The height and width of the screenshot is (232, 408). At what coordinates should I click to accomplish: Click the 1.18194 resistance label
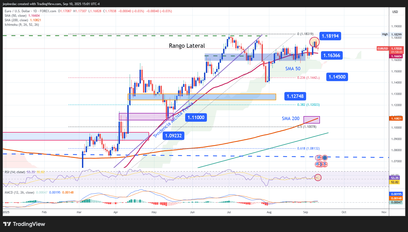[x=330, y=36]
